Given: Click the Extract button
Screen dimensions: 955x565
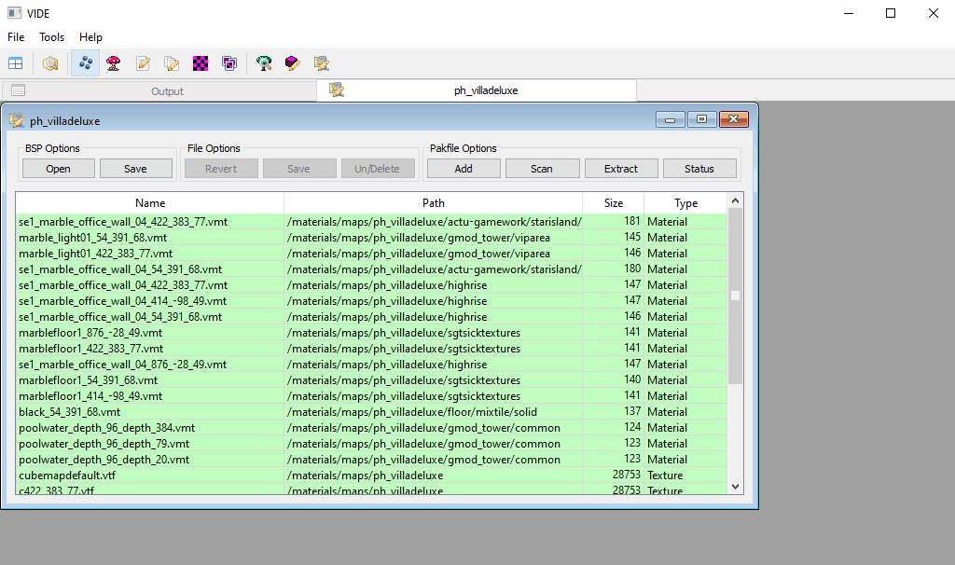Looking at the screenshot, I should pyautogui.click(x=621, y=169).
